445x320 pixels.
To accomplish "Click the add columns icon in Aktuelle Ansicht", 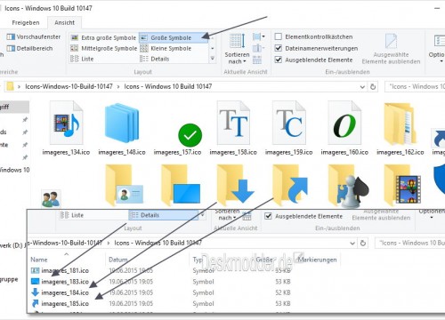I will pos(258,48).
